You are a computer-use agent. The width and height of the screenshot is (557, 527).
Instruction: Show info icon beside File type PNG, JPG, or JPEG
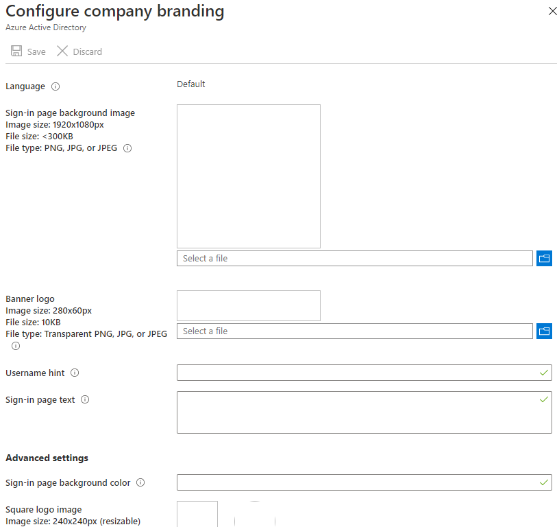[127, 148]
